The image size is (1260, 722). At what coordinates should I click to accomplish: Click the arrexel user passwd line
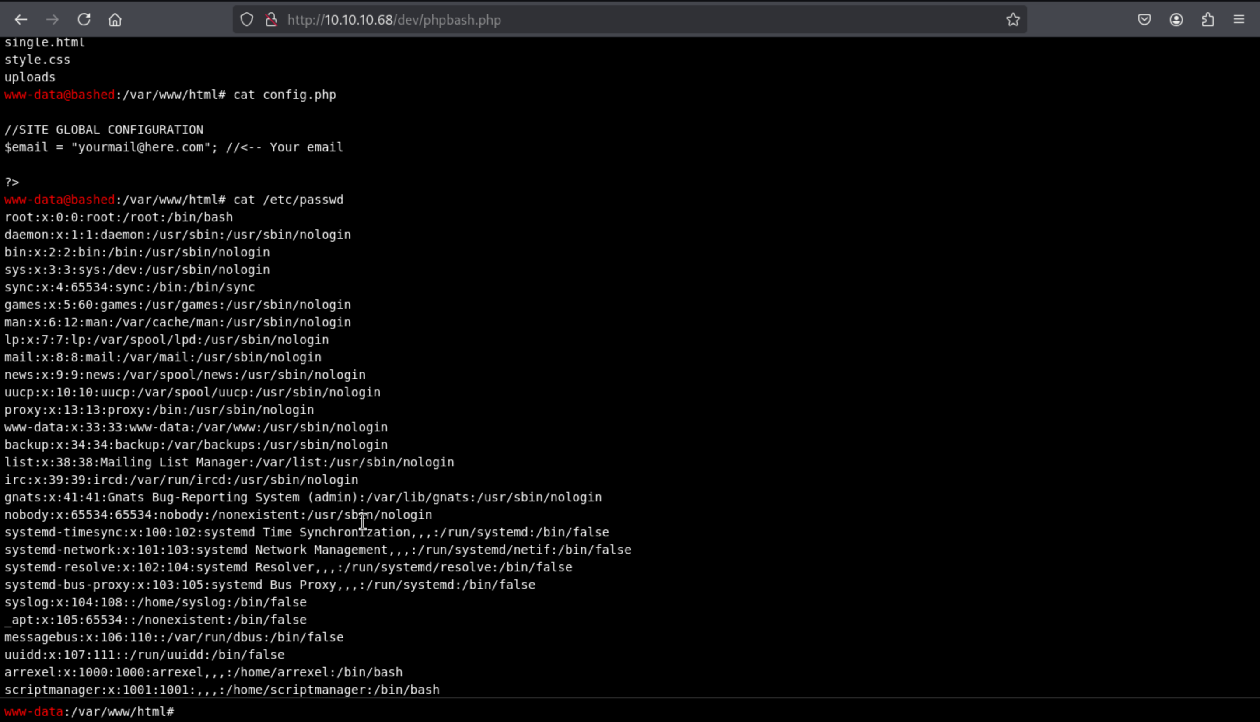coord(203,673)
